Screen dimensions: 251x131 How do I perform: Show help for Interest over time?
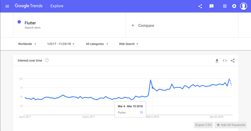[x=47, y=60]
